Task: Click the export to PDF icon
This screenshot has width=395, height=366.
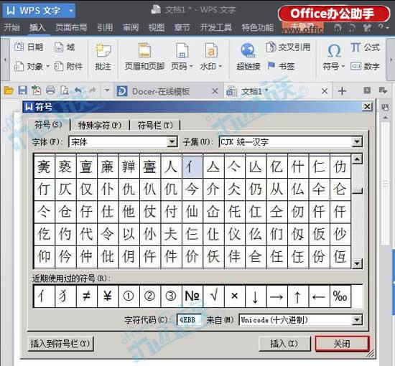Action: (x=37, y=90)
